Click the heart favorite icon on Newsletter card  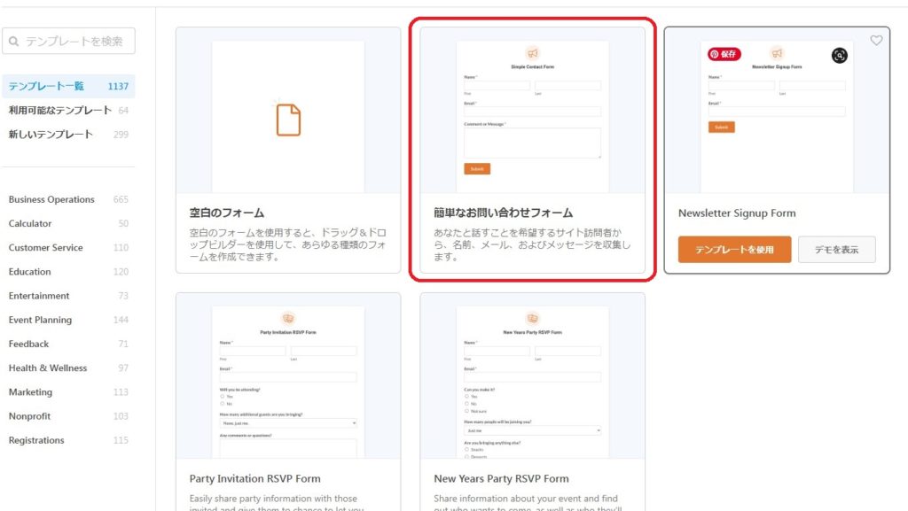coord(876,41)
